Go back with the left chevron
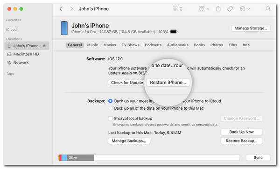This screenshot has width=280, height=169. [61, 9]
